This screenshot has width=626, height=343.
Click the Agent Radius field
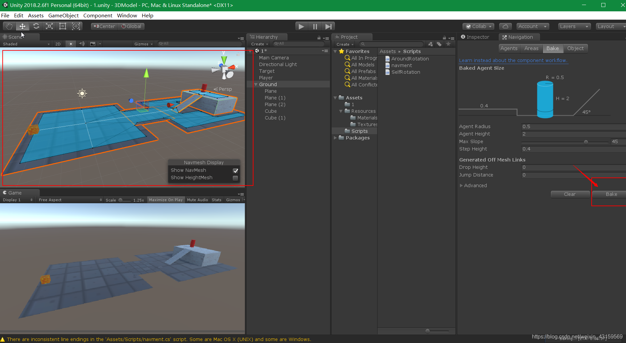tap(574, 126)
